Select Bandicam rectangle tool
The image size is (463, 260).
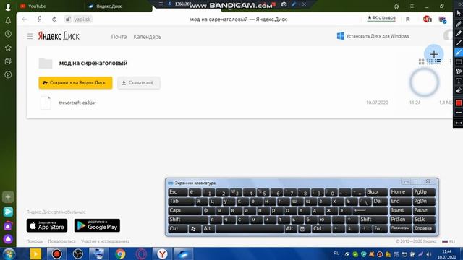tap(458, 61)
